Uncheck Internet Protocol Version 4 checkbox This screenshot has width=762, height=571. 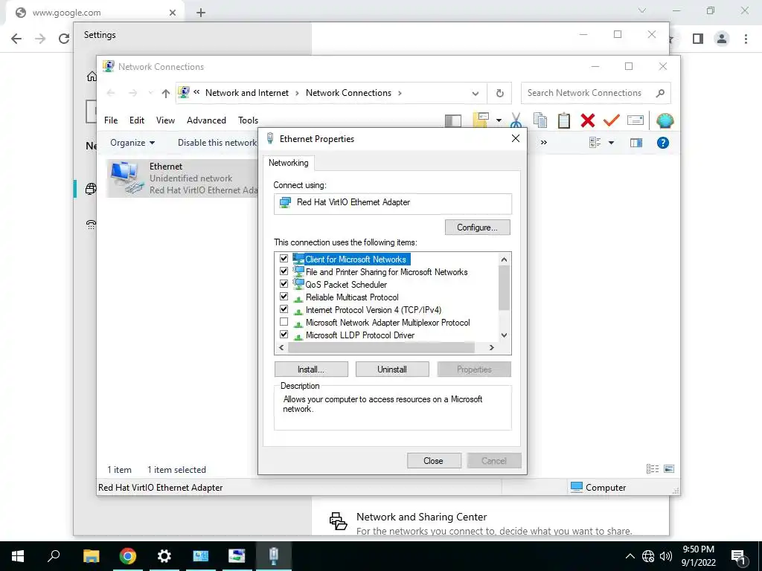pyautogui.click(x=284, y=309)
